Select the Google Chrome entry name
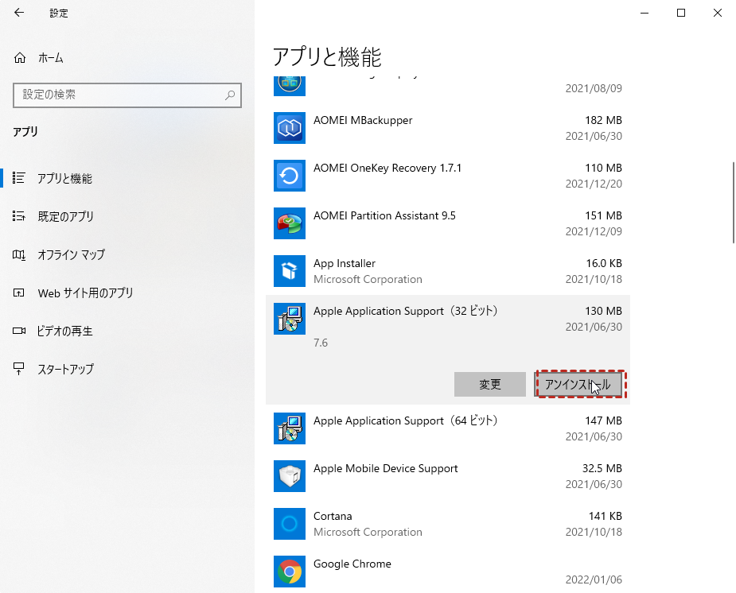This screenshot has height=593, width=736. [x=352, y=564]
